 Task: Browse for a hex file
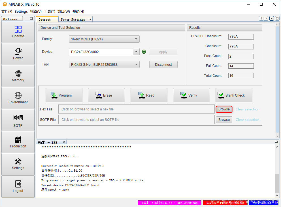224,109
